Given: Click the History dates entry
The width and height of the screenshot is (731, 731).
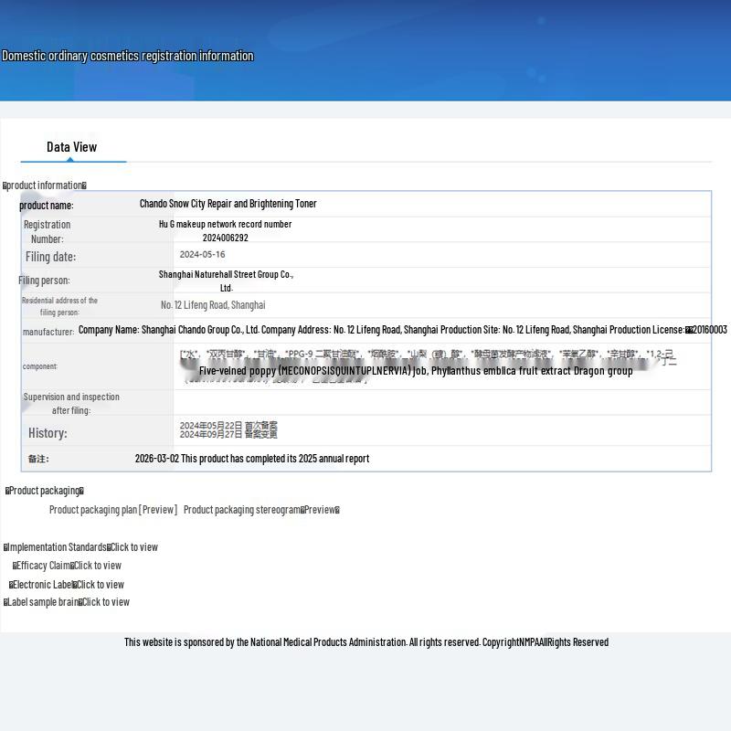Looking at the screenshot, I should (228, 429).
